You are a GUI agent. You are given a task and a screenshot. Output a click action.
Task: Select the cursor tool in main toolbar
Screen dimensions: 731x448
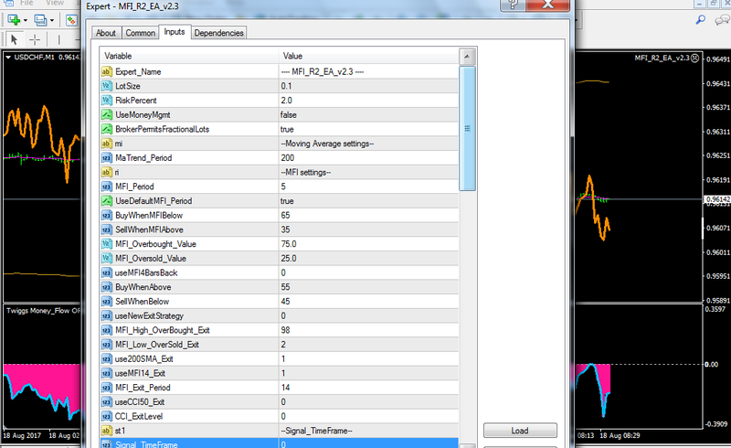point(14,39)
